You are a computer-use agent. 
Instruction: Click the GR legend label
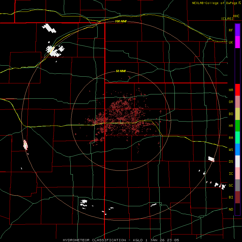click(231, 102)
